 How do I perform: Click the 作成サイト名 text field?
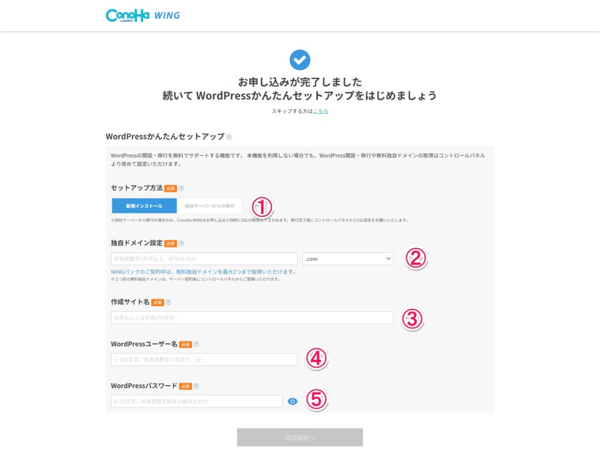coord(252,317)
